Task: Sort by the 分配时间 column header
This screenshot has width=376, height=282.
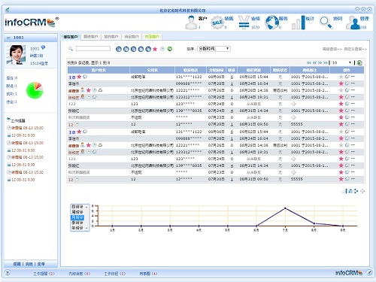Action: click(216, 70)
